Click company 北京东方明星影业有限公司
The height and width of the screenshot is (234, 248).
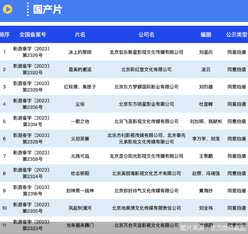pos(146,104)
